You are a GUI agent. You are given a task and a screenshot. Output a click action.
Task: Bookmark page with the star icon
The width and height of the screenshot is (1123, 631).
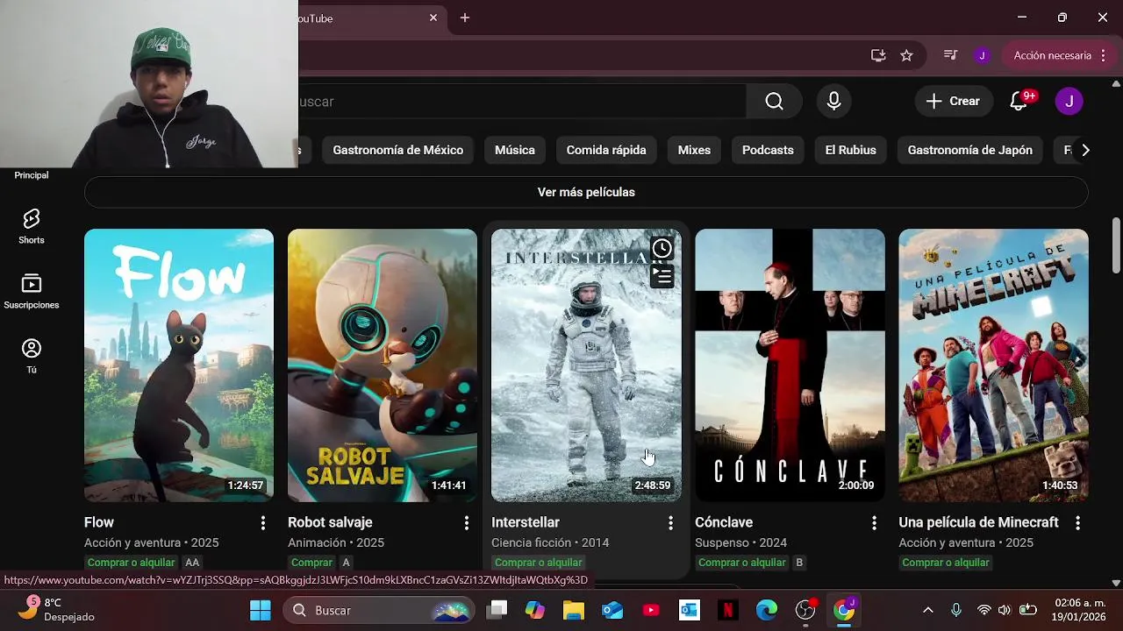(x=906, y=55)
